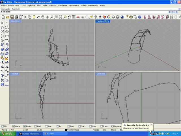Open the Perspectiva viewport title menu
Image resolution: width=181 pixels, height=136 pixels.
[103, 21]
